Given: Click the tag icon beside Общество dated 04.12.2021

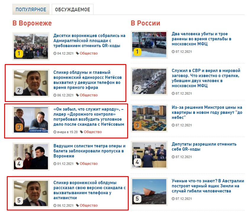Looking at the screenshot, I should point(77,53).
